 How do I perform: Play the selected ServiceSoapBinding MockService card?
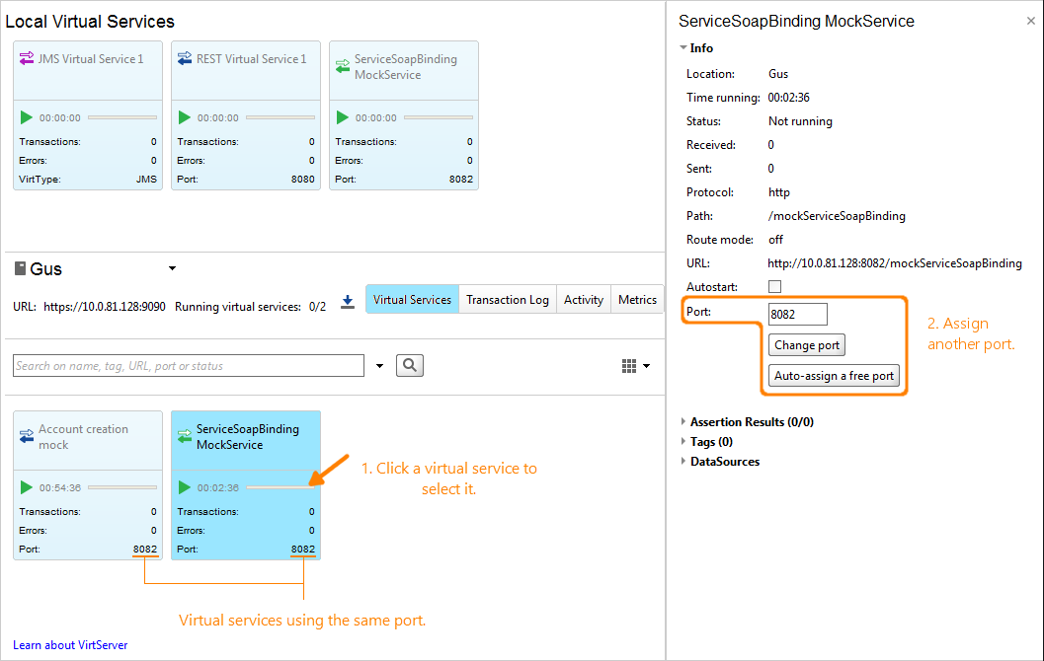[185, 487]
